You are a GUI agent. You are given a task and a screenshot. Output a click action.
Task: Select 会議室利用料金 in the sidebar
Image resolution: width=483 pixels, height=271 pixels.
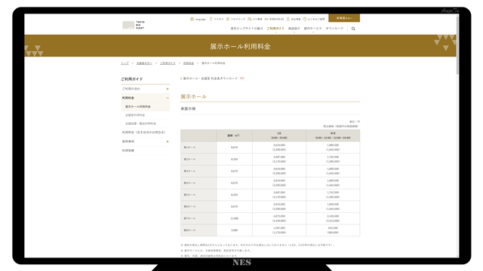[x=135, y=115]
